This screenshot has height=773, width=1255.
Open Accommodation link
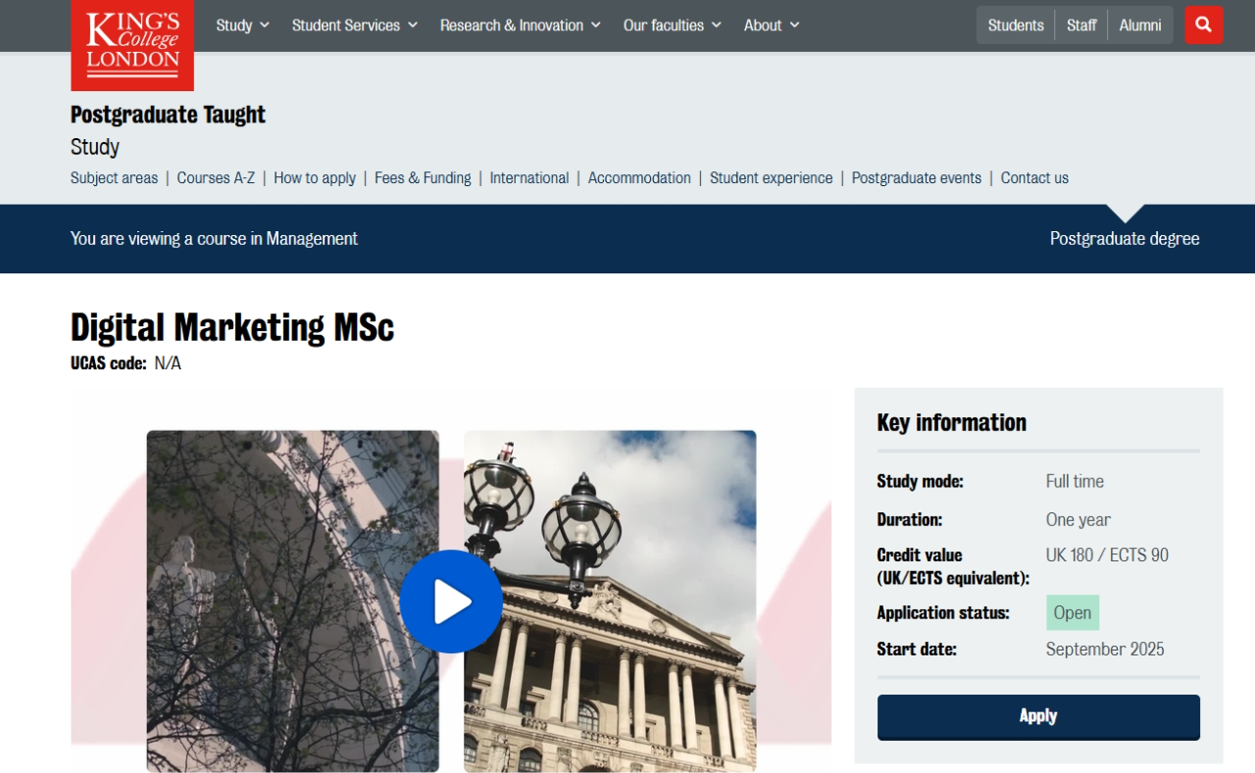tap(639, 178)
